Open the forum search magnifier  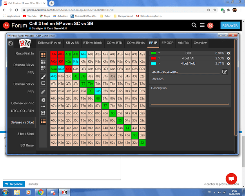[x=194, y=25]
